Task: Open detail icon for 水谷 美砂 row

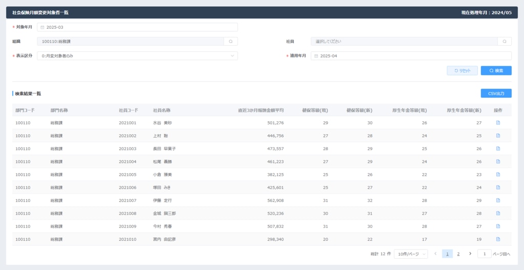Action: coord(498,123)
